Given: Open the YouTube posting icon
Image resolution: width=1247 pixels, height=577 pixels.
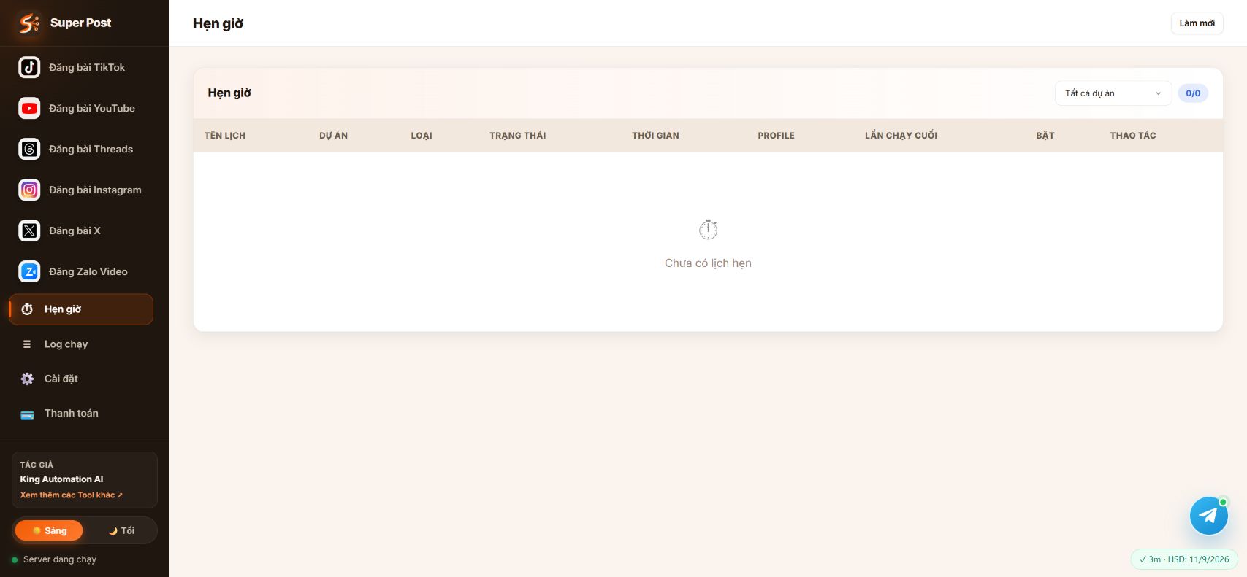Looking at the screenshot, I should pyautogui.click(x=29, y=108).
